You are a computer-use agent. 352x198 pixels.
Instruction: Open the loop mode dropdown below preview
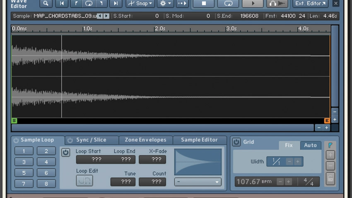198,182
